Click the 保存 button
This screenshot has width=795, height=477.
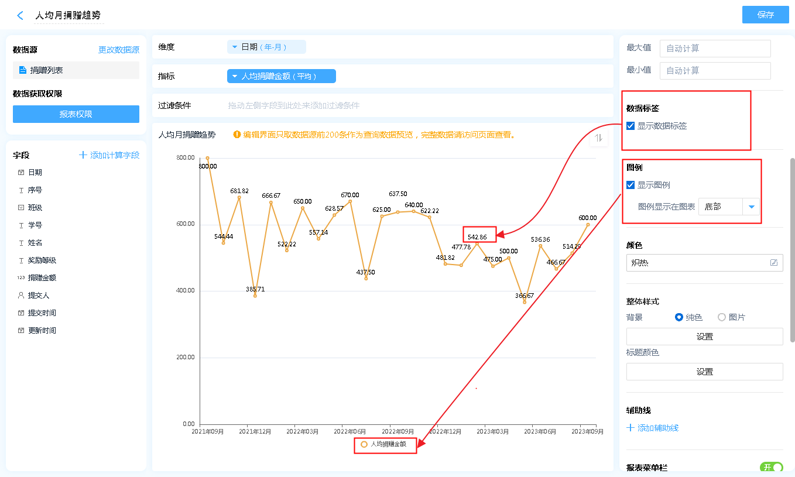[x=765, y=15]
